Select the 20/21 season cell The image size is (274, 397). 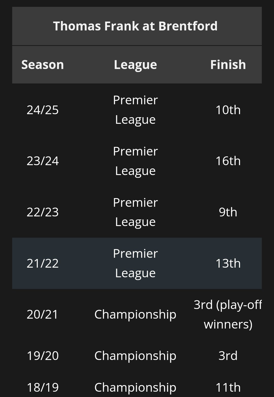click(43, 314)
